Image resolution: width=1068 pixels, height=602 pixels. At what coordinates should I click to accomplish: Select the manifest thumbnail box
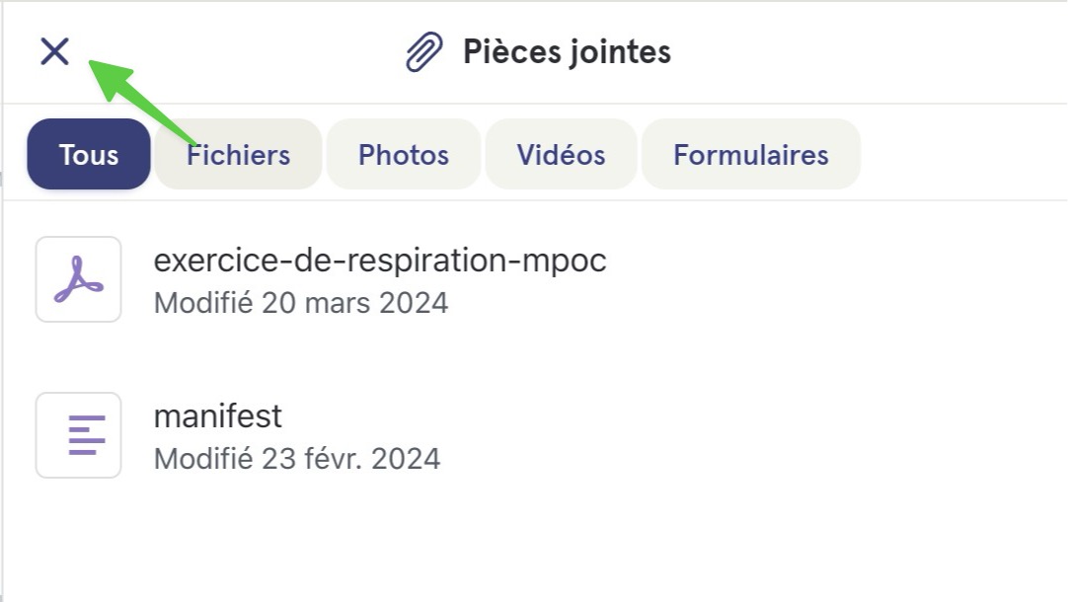click(78, 435)
